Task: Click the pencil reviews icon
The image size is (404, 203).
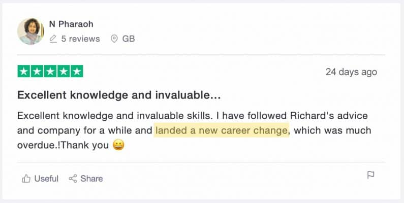Action: click(53, 39)
